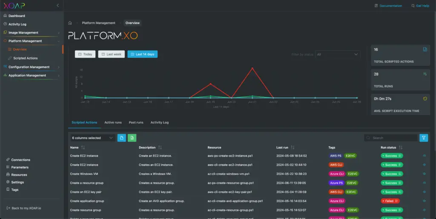
Task: Open Scripted Actions in the sidebar
Action: pyautogui.click(x=25, y=58)
